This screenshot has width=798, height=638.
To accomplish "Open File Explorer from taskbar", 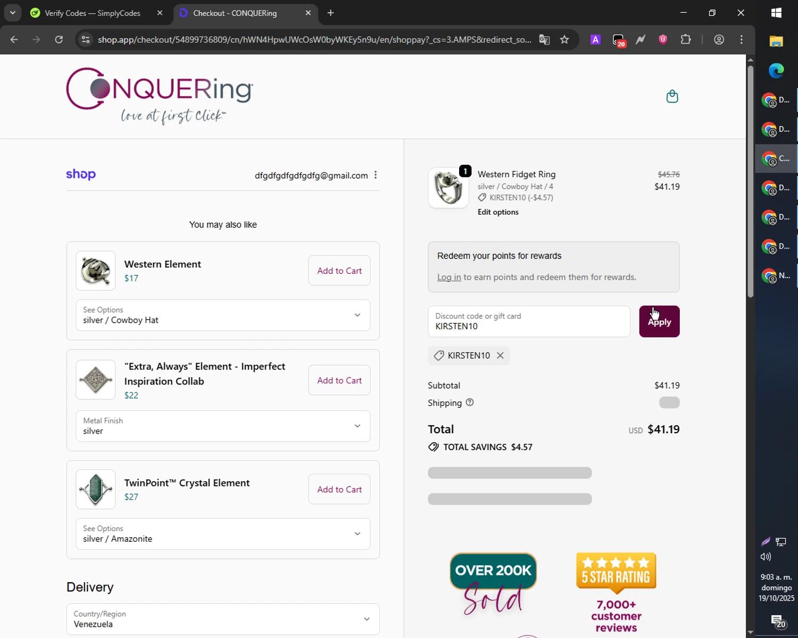I will (x=776, y=41).
